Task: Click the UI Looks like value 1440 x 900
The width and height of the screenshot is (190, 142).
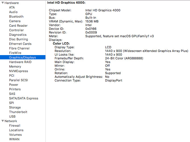Action: click(x=114, y=55)
